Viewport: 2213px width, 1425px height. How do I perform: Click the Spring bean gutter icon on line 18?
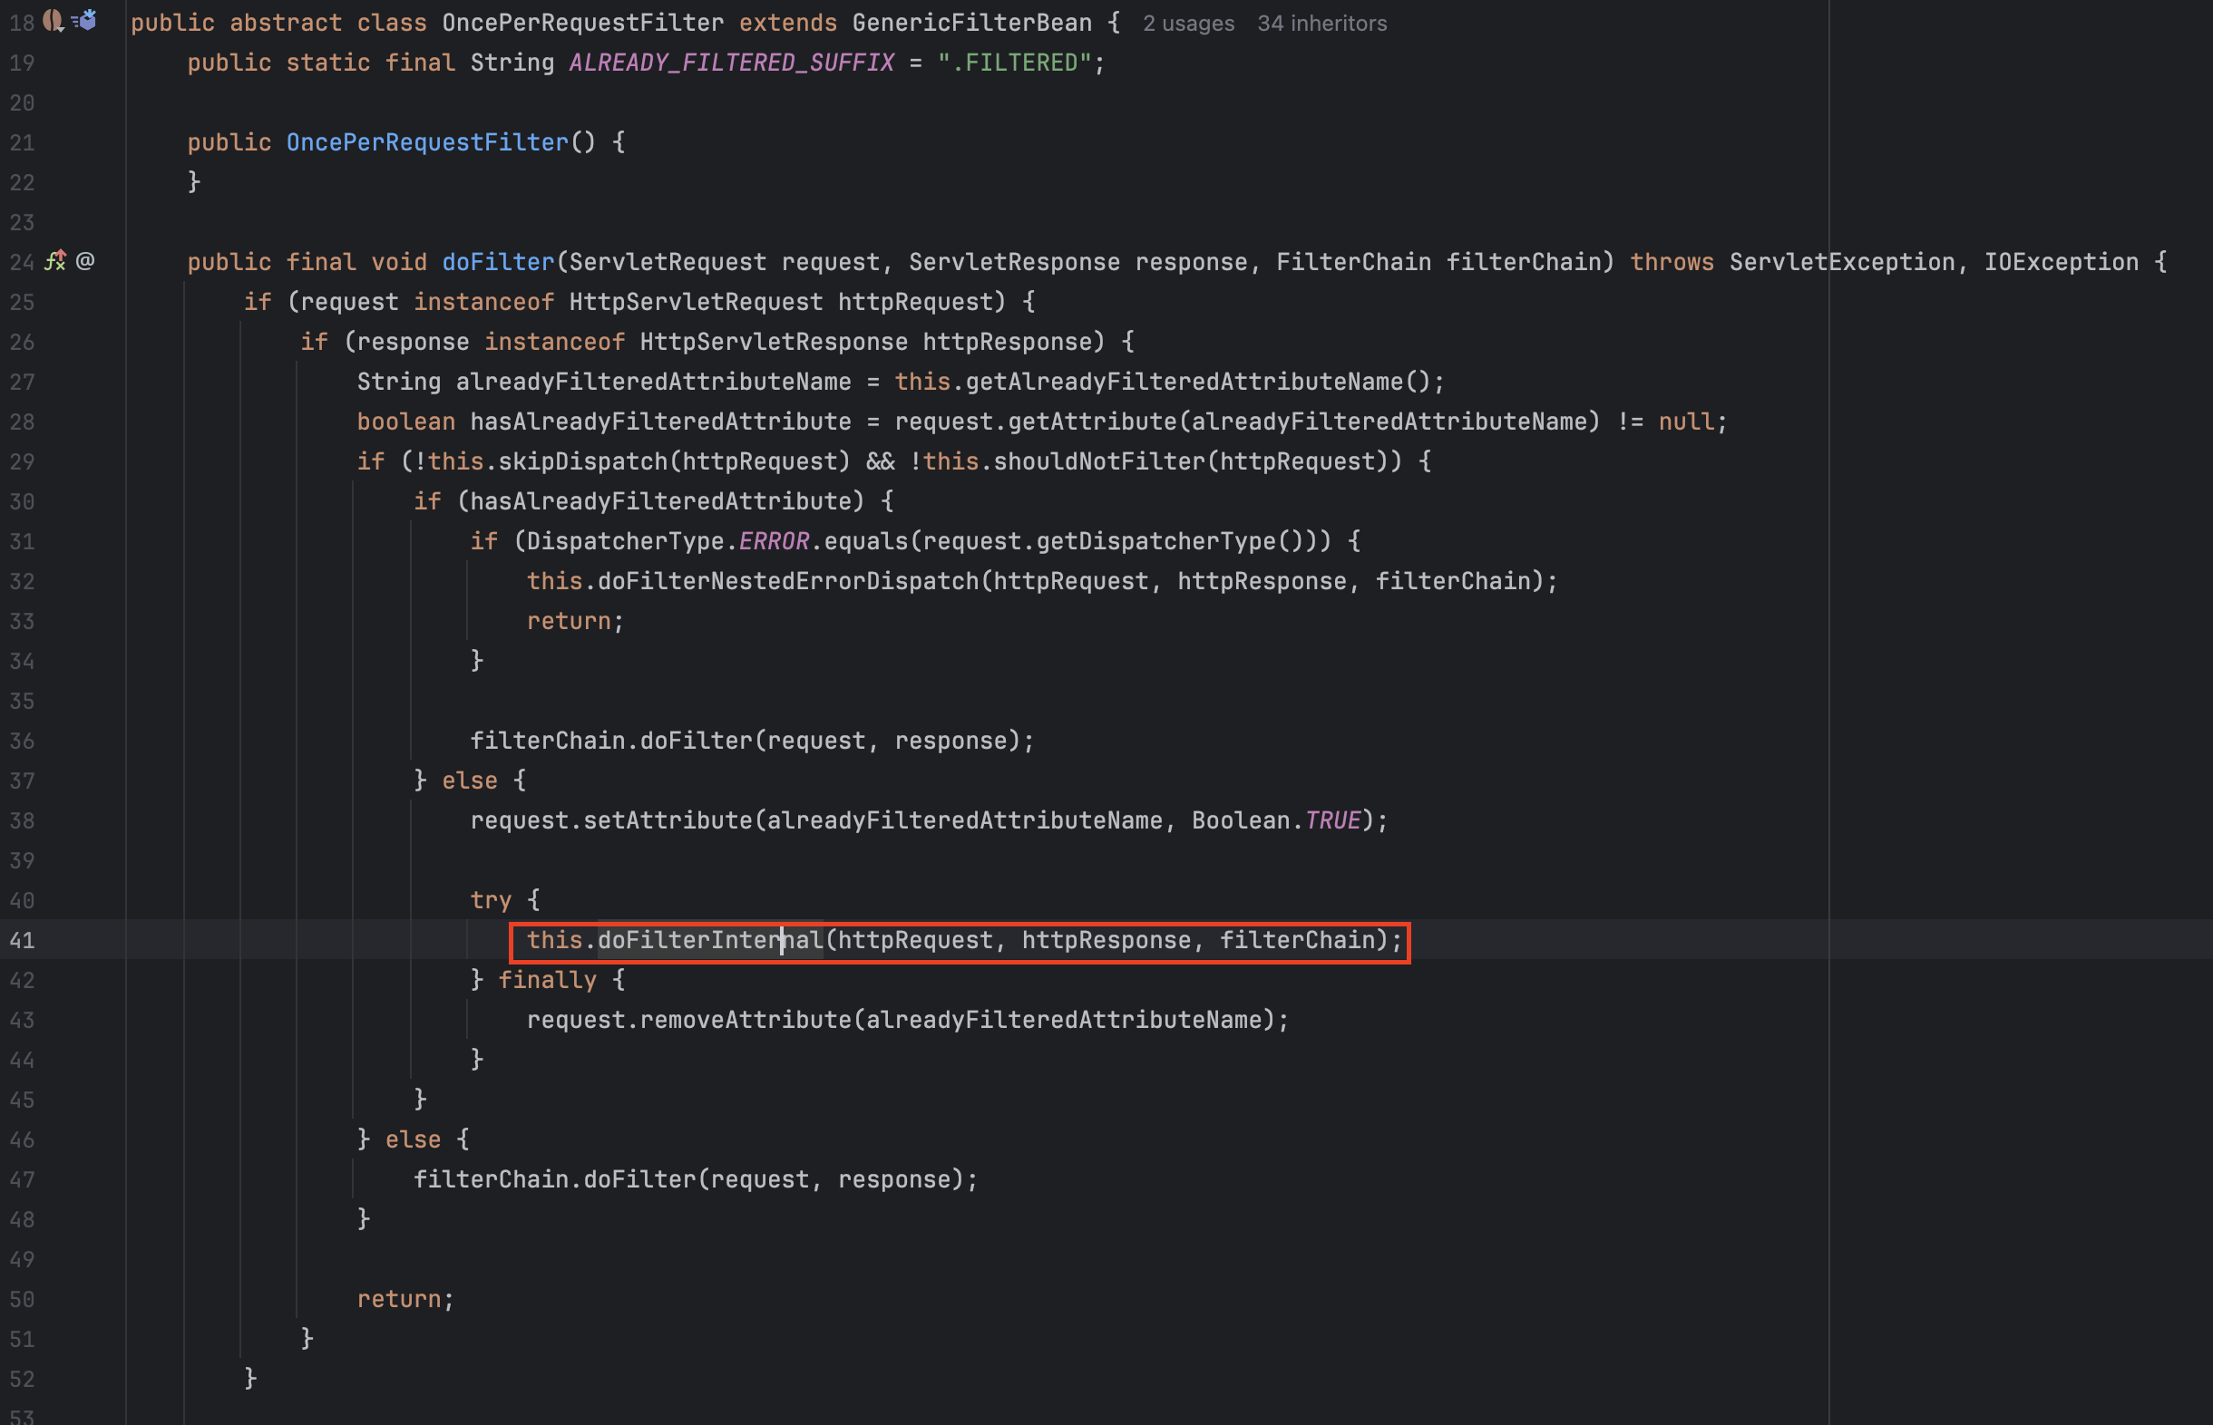click(53, 20)
